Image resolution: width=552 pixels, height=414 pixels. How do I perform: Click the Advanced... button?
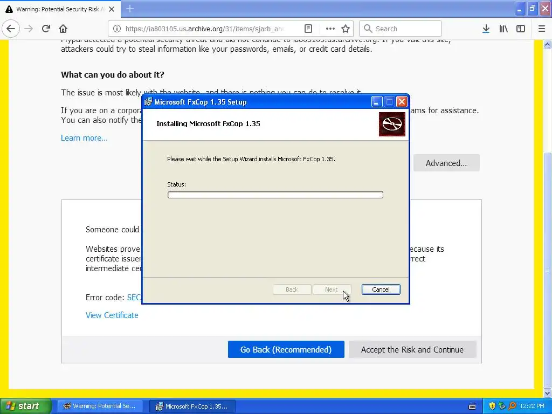pos(446,163)
